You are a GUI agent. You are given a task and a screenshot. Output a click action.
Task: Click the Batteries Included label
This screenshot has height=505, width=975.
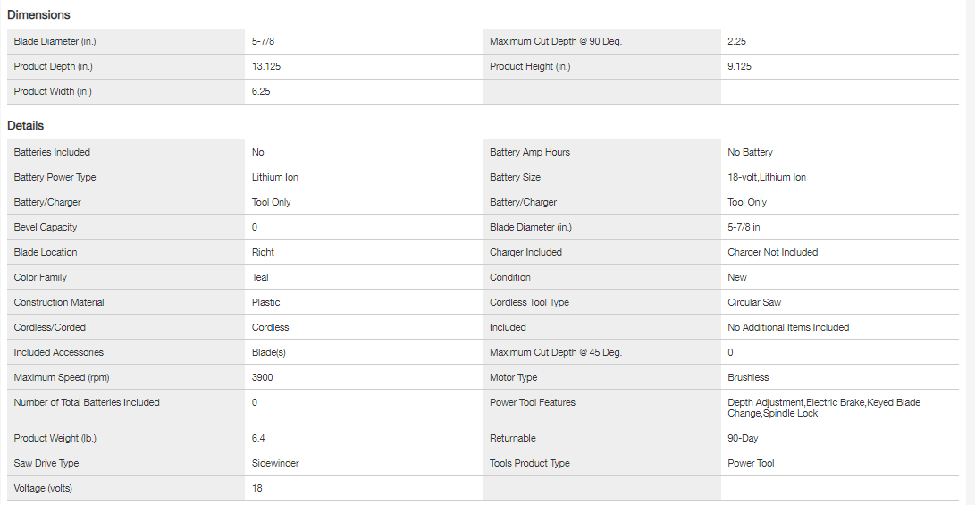click(x=52, y=152)
